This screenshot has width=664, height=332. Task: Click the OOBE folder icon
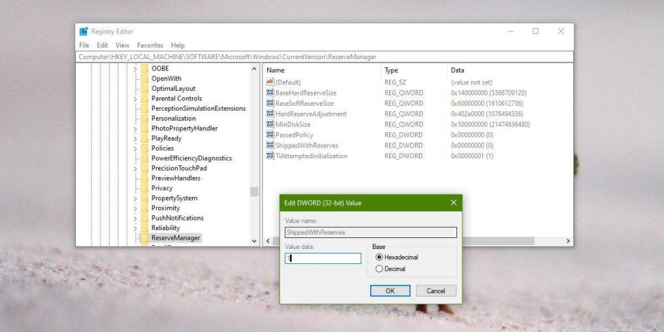145,69
